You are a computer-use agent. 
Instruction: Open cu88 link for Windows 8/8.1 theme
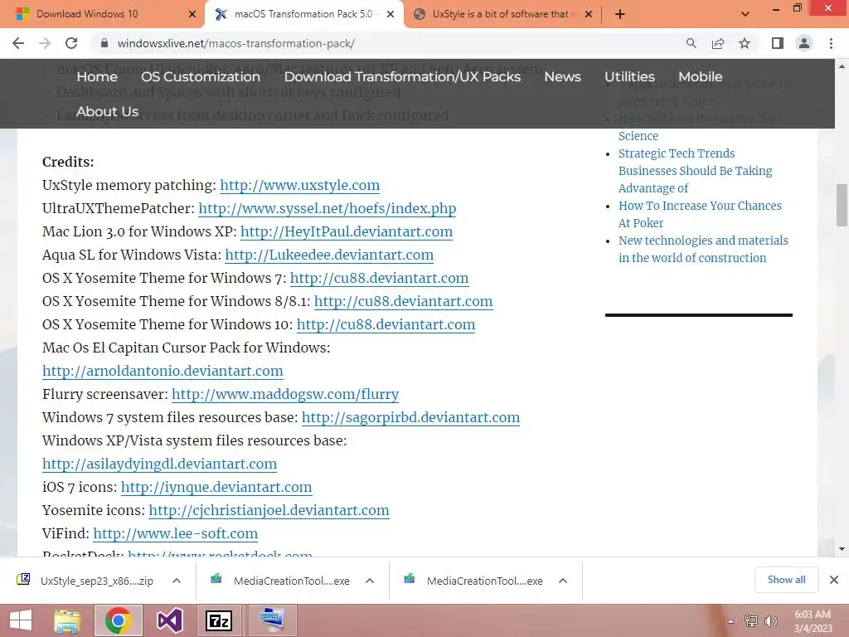pos(404,302)
